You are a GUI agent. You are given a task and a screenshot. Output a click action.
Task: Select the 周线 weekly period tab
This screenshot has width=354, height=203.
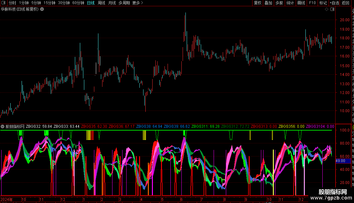102,3
